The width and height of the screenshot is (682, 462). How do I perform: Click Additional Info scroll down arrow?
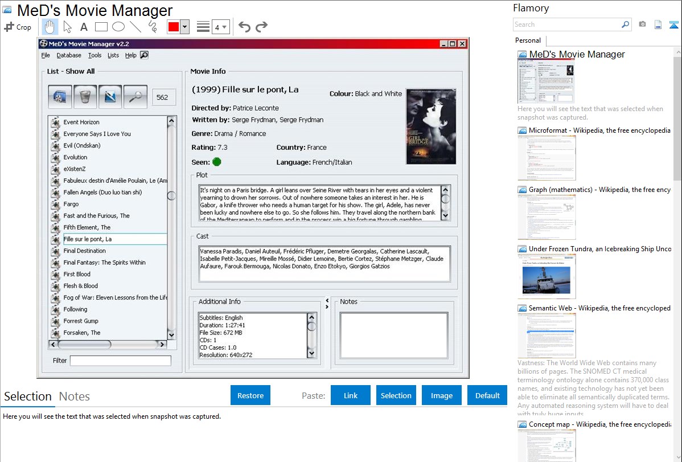311,353
